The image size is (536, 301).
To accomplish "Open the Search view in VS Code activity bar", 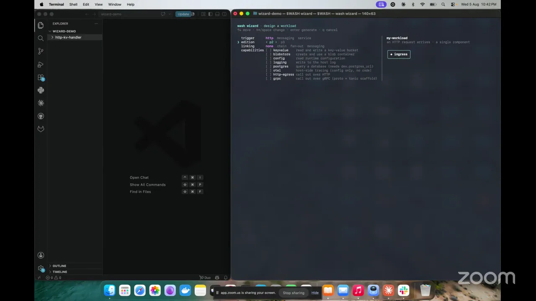I will tap(41, 38).
